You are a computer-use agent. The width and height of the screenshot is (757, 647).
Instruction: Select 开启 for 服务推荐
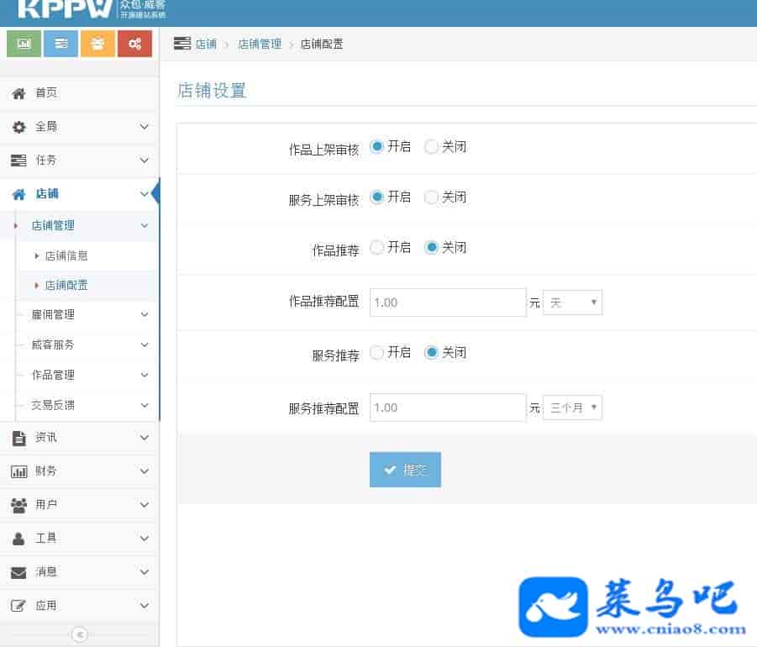pos(377,353)
